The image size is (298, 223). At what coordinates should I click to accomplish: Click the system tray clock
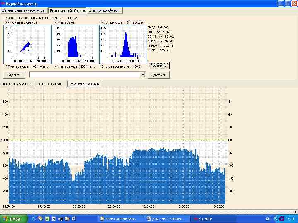pyautogui.click(x=291, y=219)
